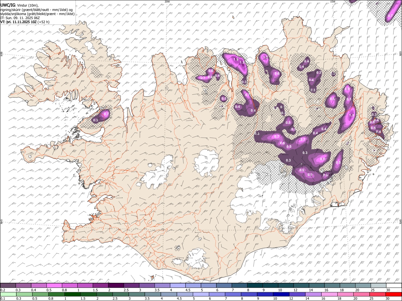The height and width of the screenshot is (301, 402).
Task: Click the darkest green 1 swatch on lower scale
Action: tap(72, 294)
